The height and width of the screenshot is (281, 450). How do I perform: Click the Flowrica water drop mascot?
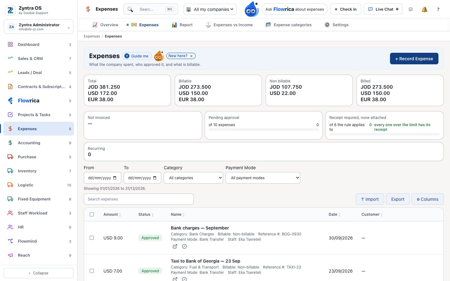coord(251,9)
